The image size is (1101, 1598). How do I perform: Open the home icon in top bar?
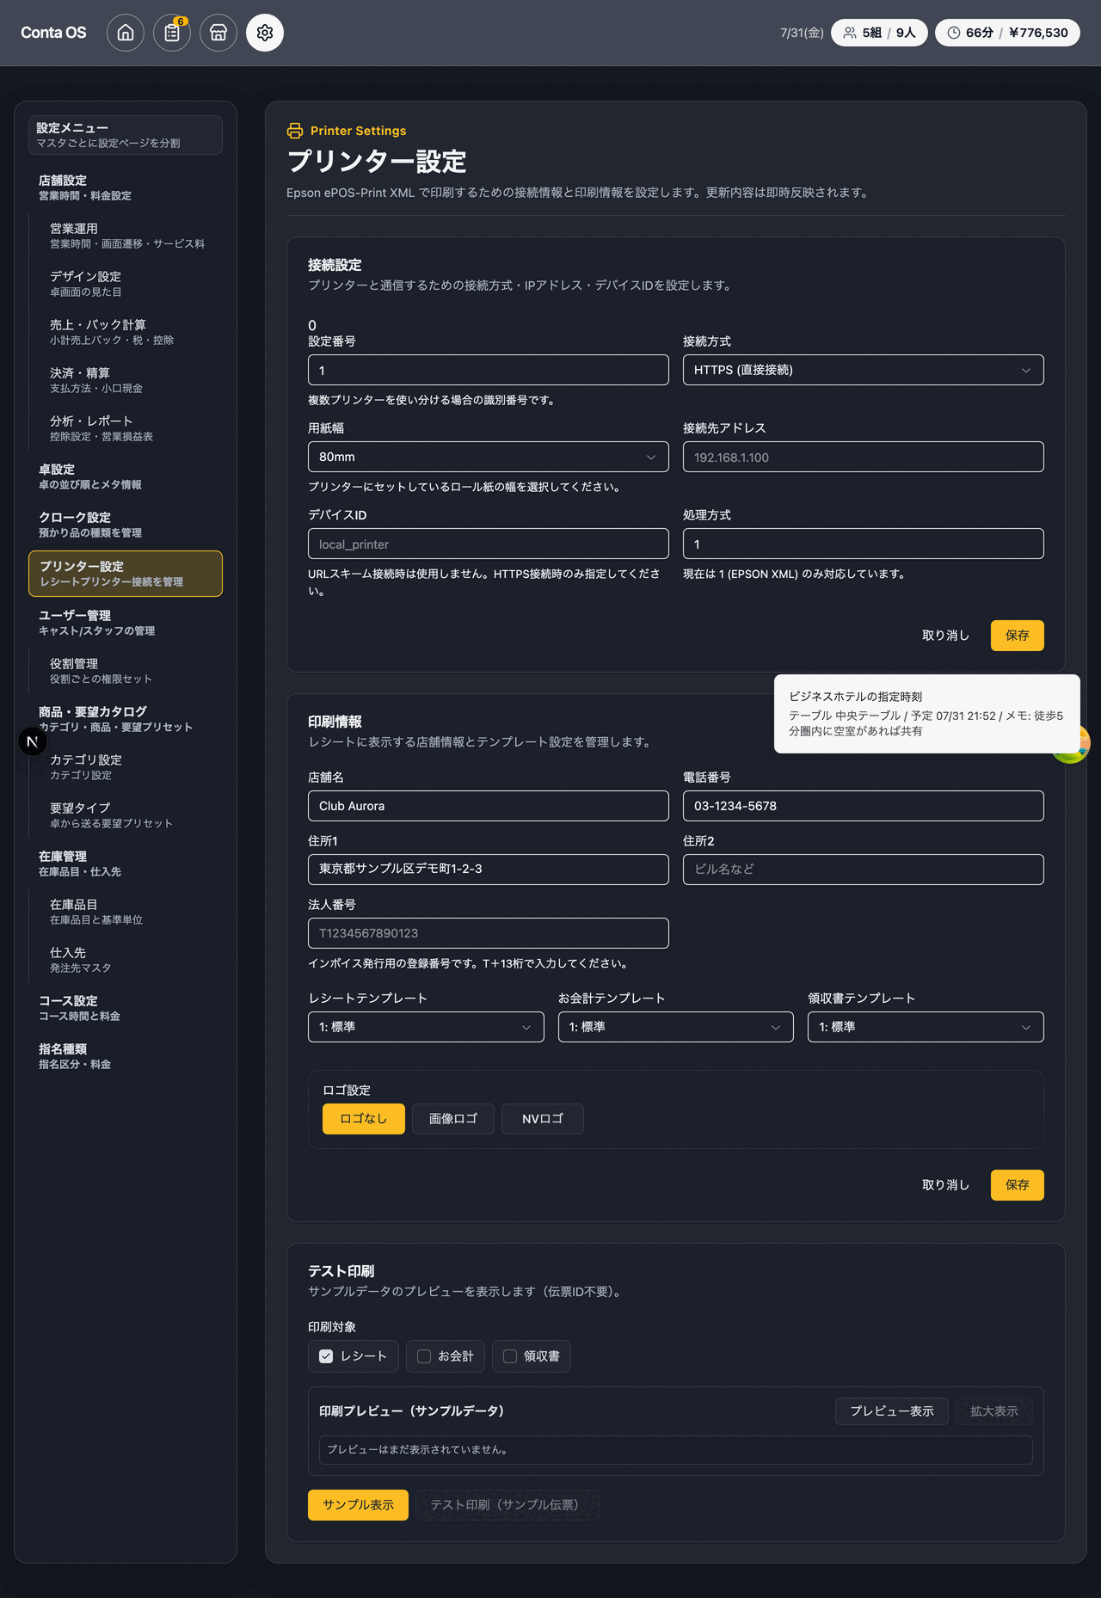coord(126,33)
